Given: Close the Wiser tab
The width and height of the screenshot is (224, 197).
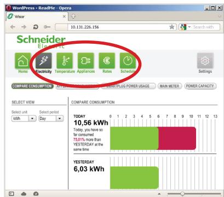Looking at the screenshot, I should point(64,16).
